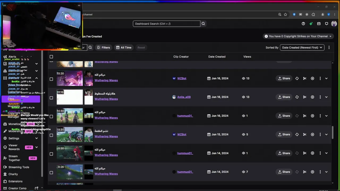
Task: Open the 0:30 thumbnail of Jun 15 clip
Action: point(70,134)
